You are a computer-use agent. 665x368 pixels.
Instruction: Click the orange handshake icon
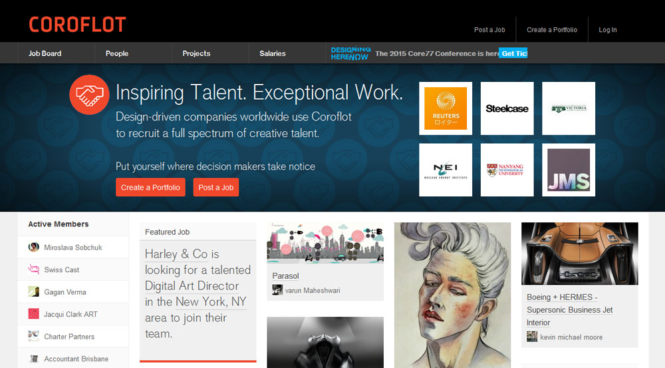pyautogui.click(x=90, y=94)
